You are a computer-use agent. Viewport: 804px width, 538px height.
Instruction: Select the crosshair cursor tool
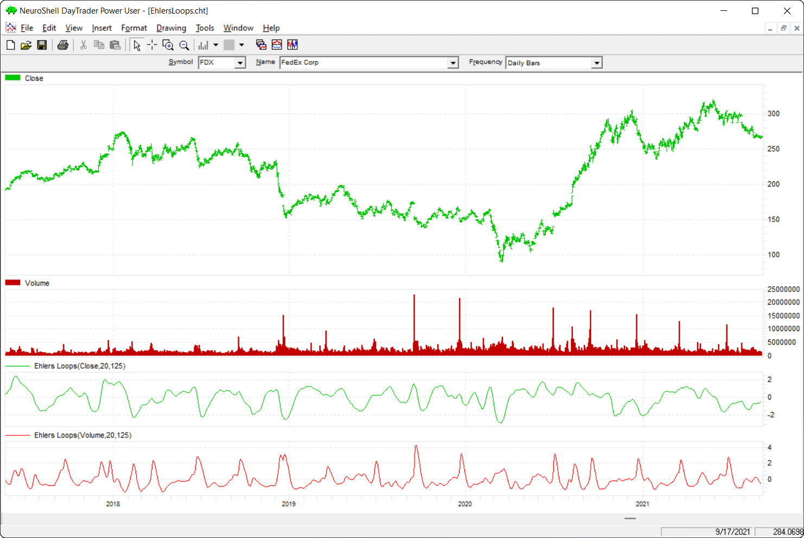click(x=152, y=45)
